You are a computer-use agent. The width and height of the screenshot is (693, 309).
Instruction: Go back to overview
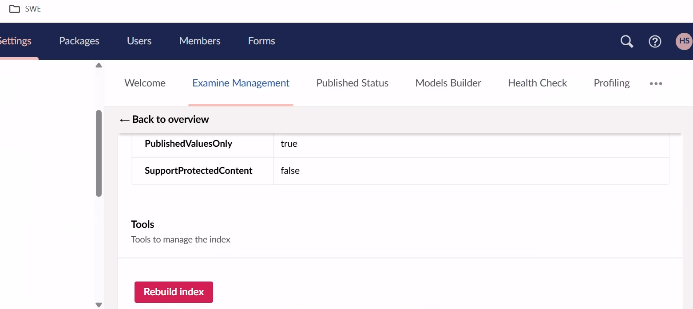(x=164, y=119)
